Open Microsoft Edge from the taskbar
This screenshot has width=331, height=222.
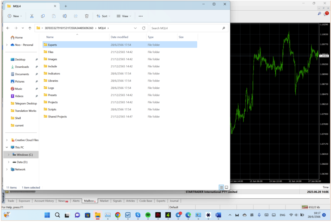[x=188, y=215]
